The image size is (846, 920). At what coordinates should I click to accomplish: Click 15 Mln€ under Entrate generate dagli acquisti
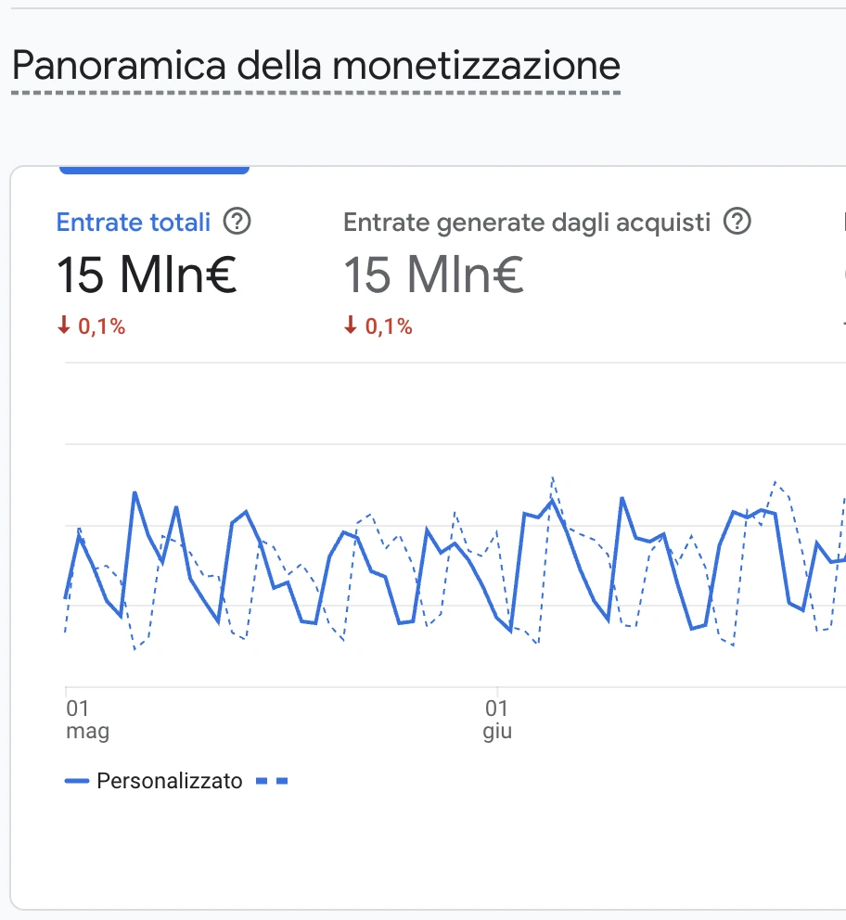click(x=434, y=275)
